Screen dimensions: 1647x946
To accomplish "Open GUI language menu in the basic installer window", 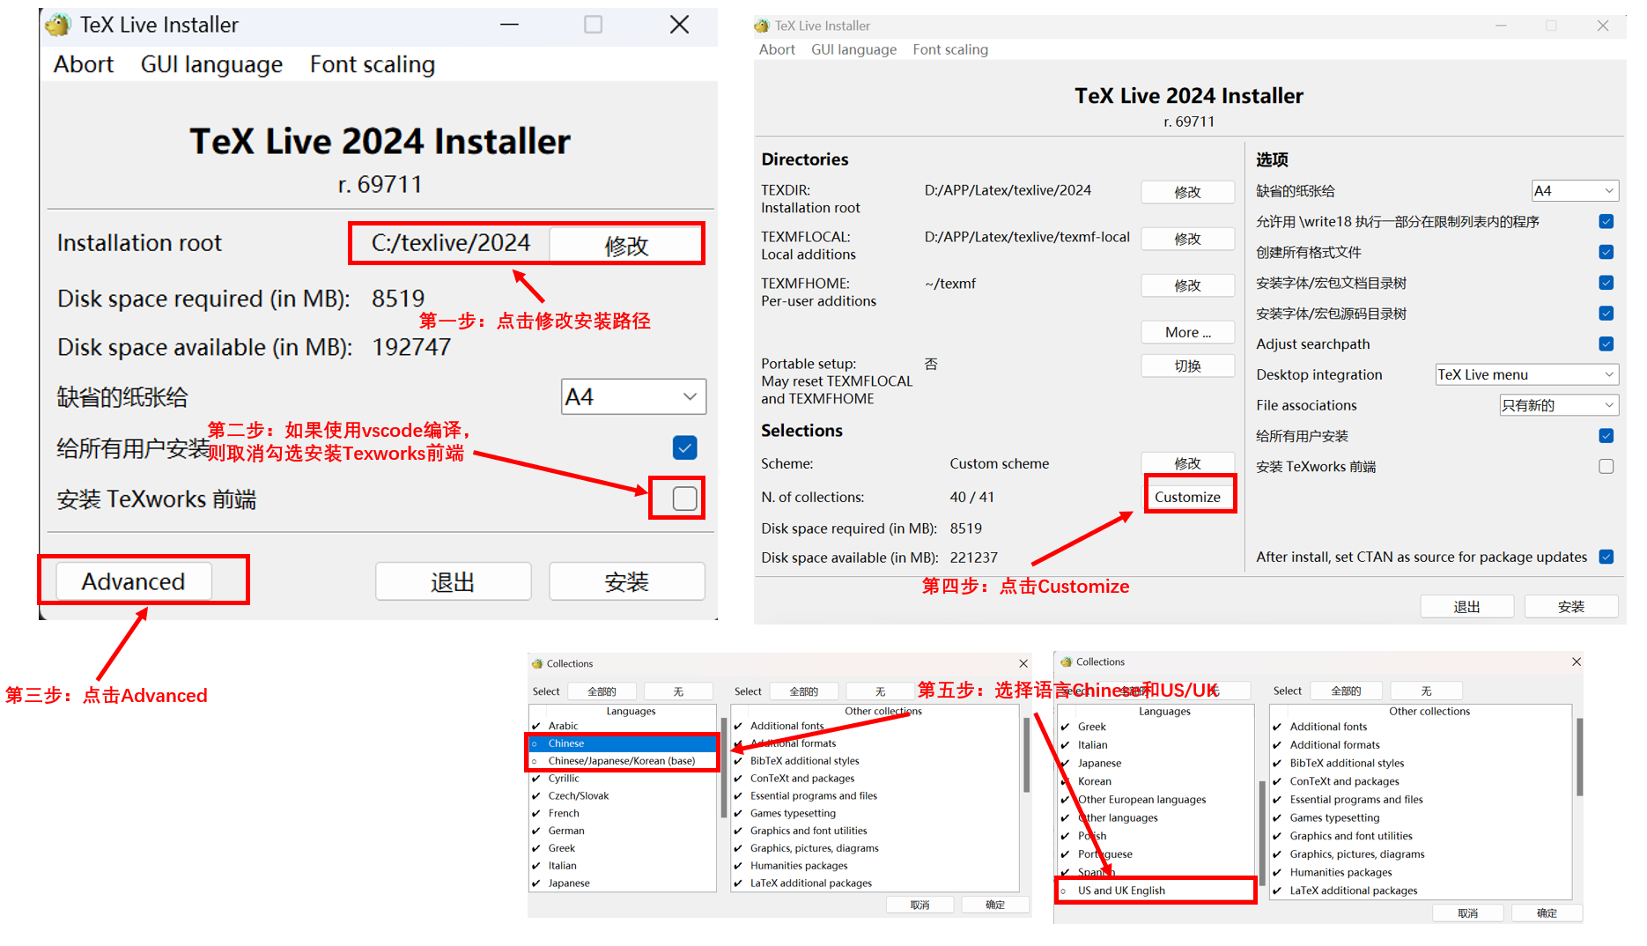I will [x=211, y=64].
